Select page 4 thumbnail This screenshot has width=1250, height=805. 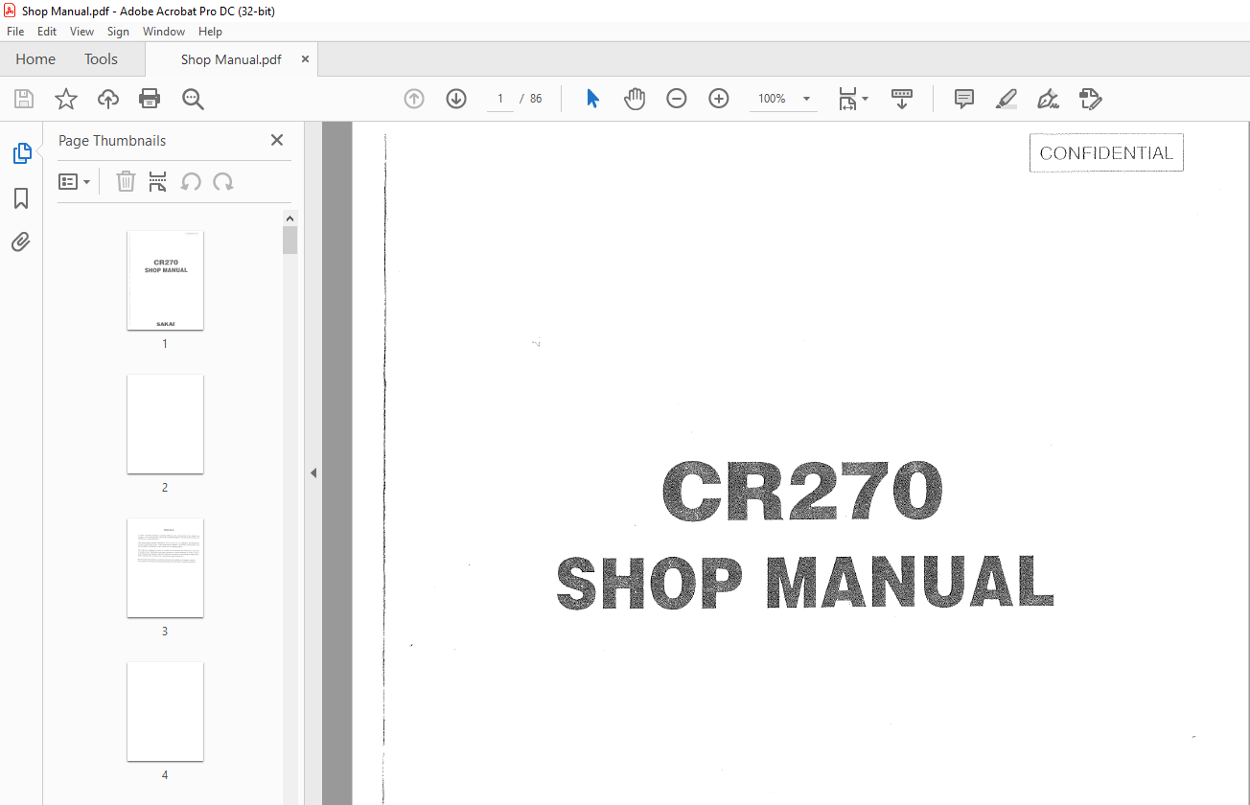(x=165, y=712)
